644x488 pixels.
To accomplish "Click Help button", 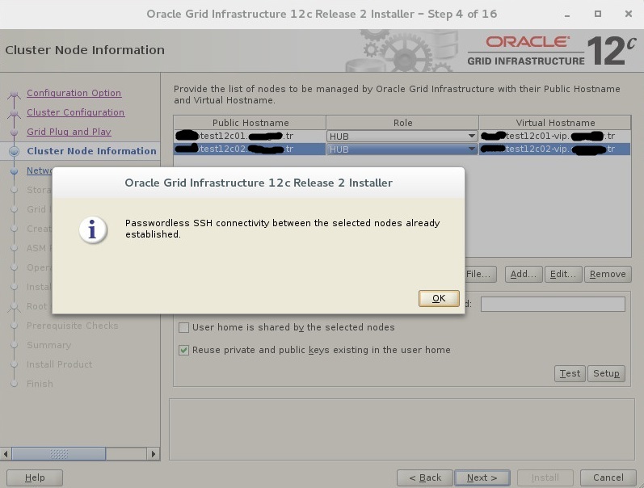I will [35, 477].
